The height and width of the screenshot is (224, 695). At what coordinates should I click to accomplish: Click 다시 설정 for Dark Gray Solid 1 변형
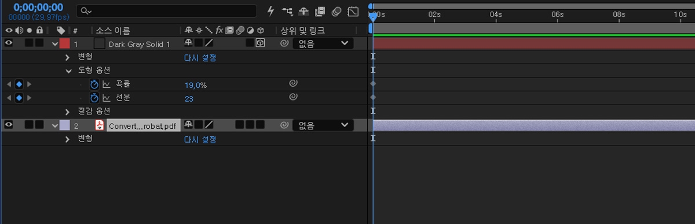coord(200,58)
